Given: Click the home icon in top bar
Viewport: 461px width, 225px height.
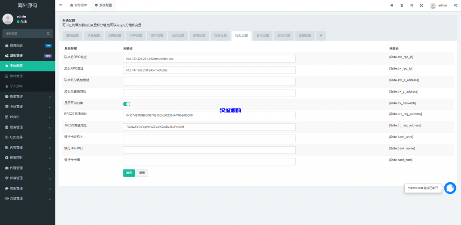Looking at the screenshot, I should (x=391, y=5).
